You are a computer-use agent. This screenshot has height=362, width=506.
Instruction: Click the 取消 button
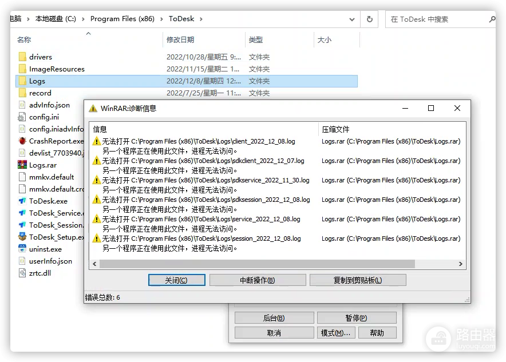click(x=274, y=333)
